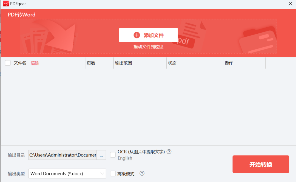Click the PDFgear logo in the title bar
The height and width of the screenshot is (182, 296).
pyautogui.click(x=6, y=4)
